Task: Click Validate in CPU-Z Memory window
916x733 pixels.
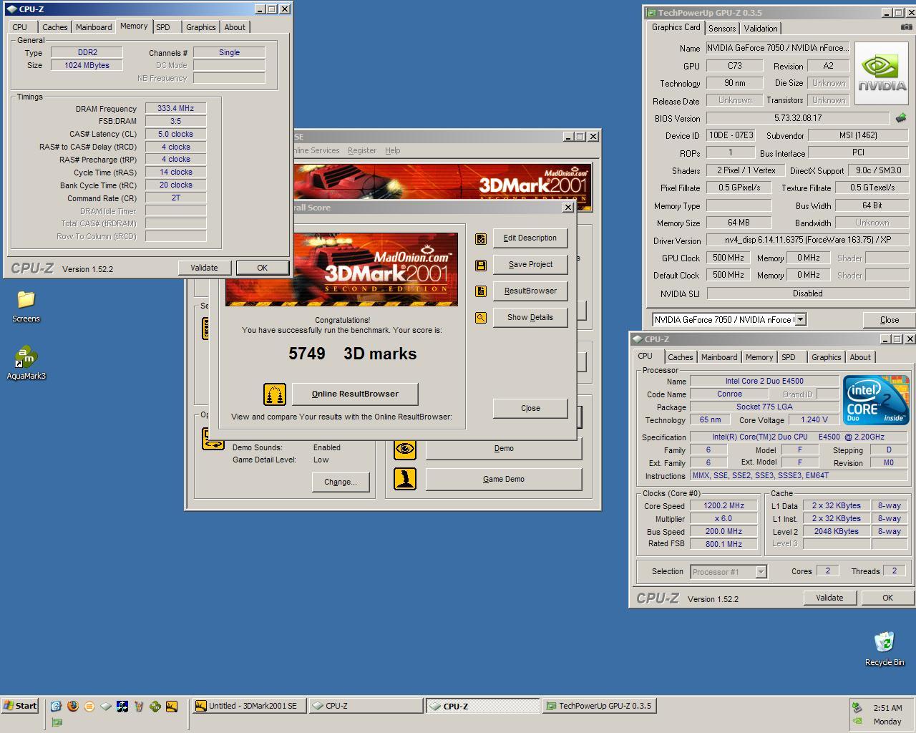Action: click(204, 268)
